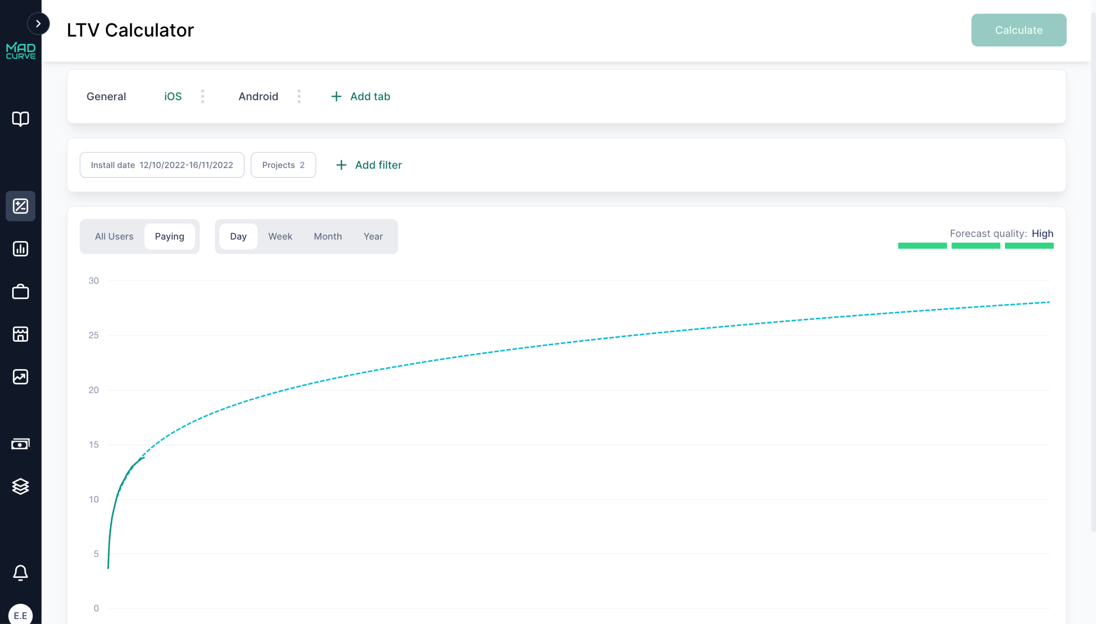Select the trends chart icon in sidebar

(x=20, y=377)
